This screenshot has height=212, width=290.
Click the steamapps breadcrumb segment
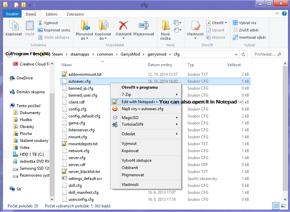pyautogui.click(x=80, y=54)
